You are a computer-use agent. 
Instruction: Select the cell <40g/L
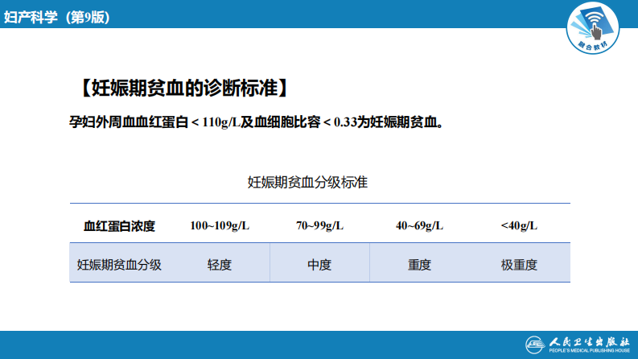tap(519, 225)
